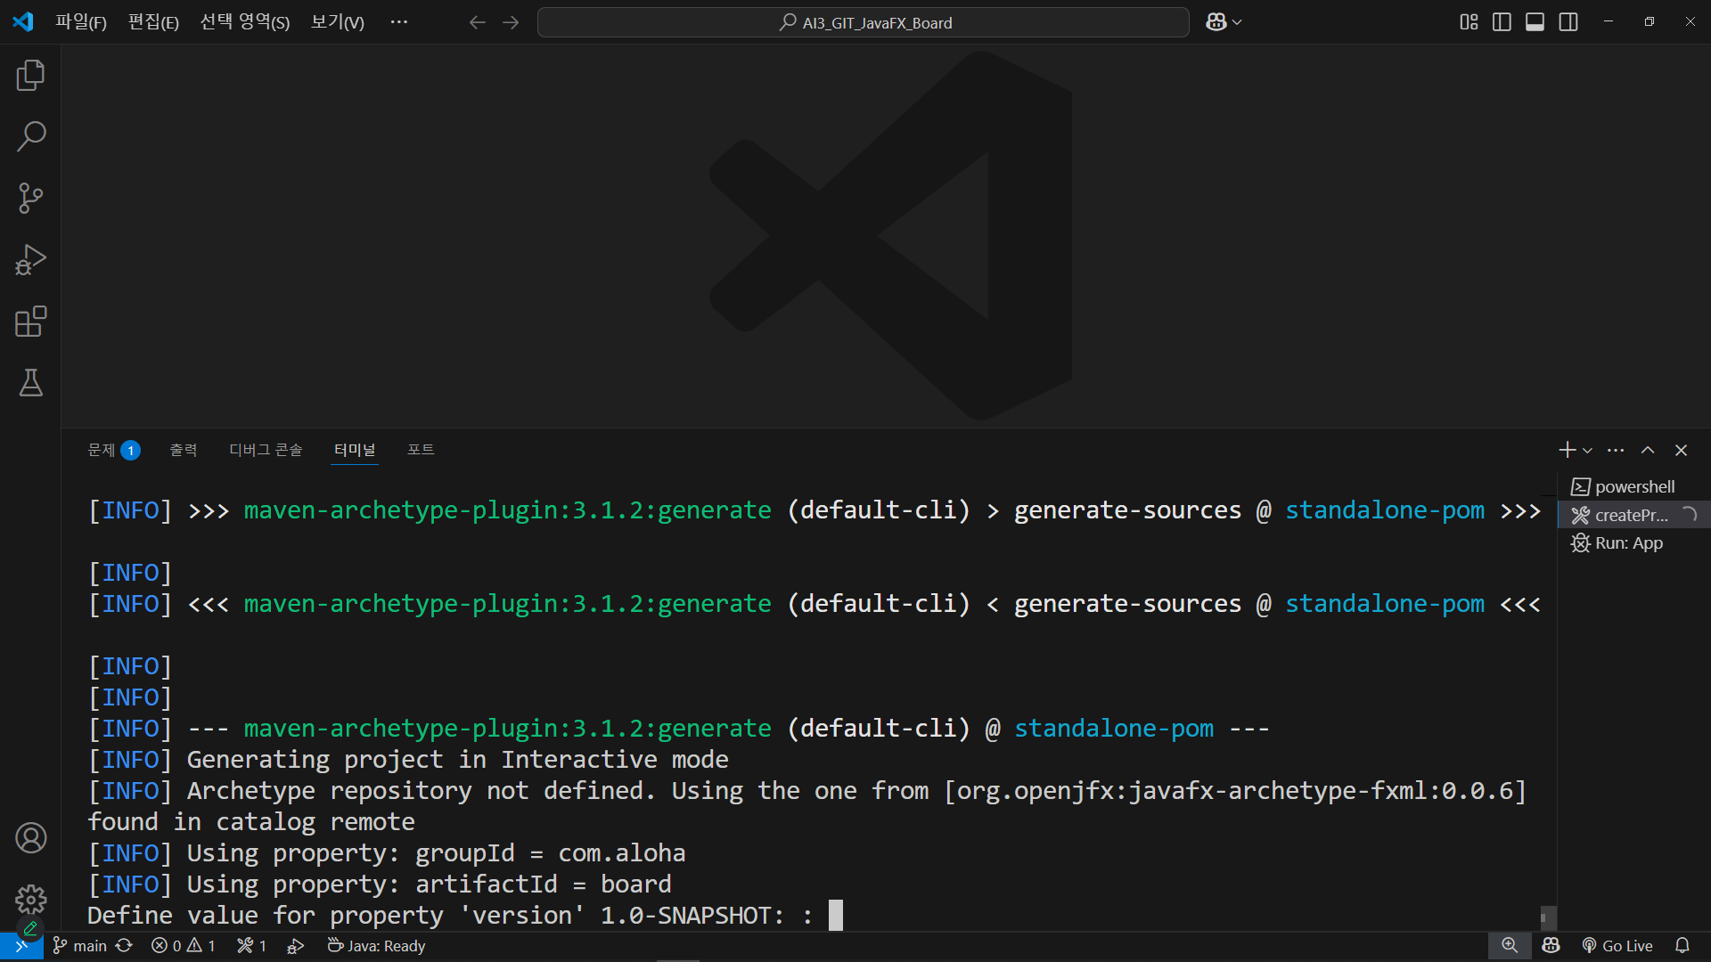Click the AI3_GIT_JavaFX_Board command center search

pyautogui.click(x=863, y=22)
